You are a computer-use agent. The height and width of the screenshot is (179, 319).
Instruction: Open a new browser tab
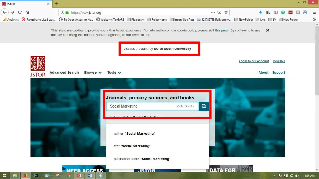(56, 4)
